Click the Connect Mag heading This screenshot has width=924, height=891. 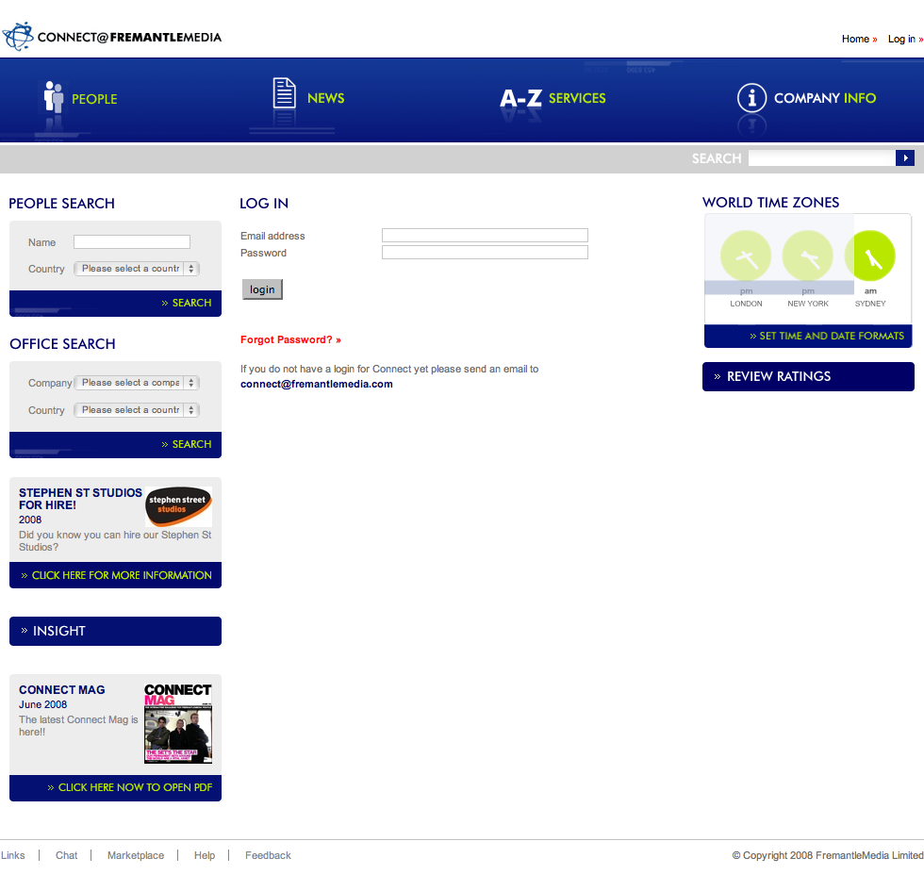62,690
